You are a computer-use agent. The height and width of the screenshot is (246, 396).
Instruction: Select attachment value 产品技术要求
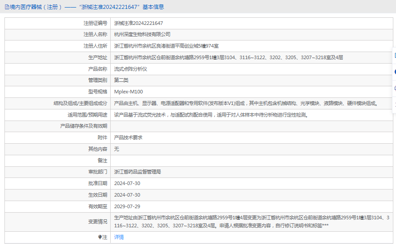click(x=128, y=137)
